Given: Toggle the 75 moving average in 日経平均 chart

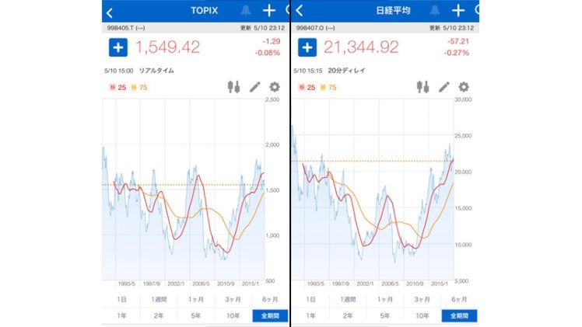Looking at the screenshot, I should tap(328, 88).
